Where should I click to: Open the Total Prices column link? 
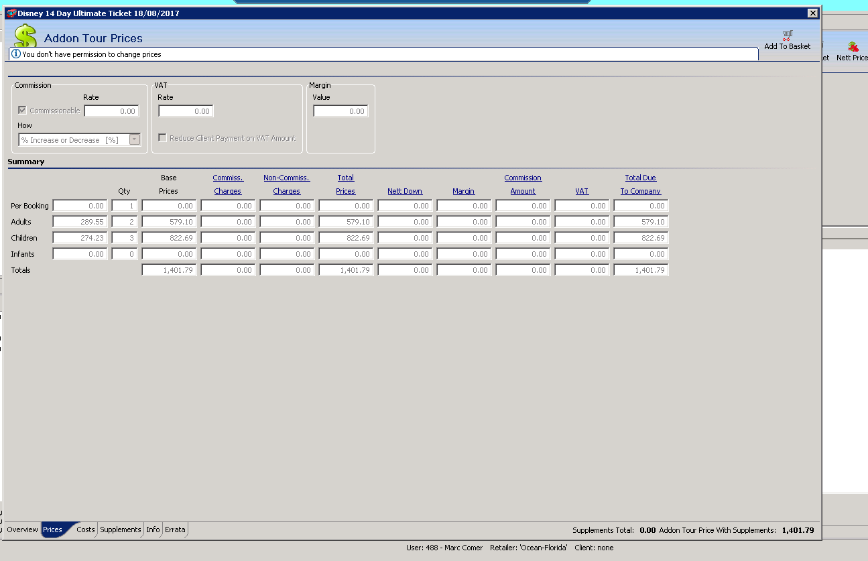[346, 184]
